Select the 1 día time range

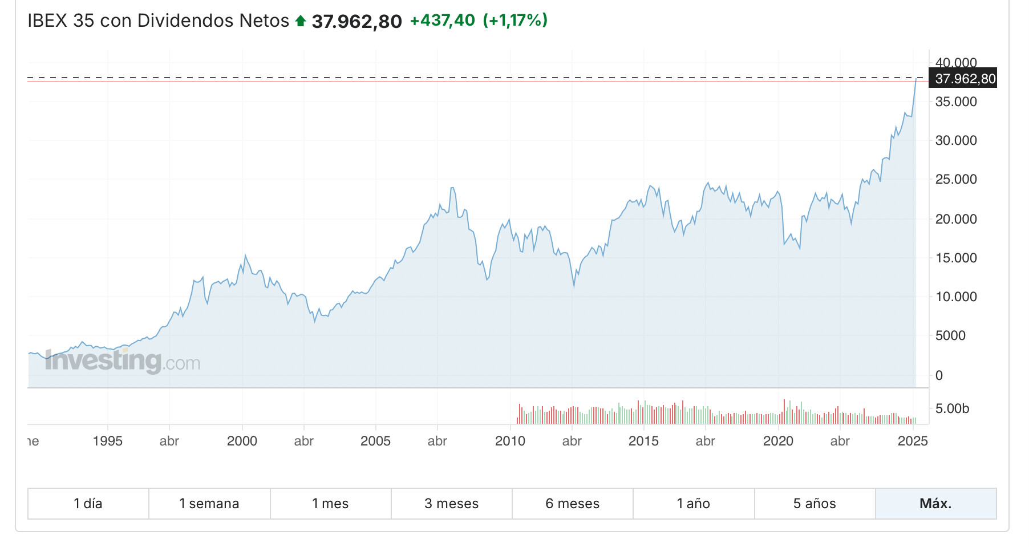(x=88, y=504)
